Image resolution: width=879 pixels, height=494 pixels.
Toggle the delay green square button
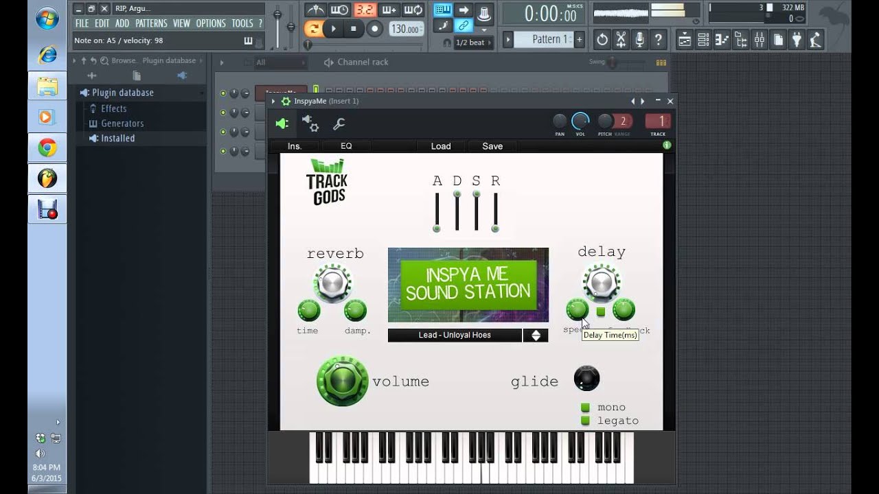(x=601, y=311)
